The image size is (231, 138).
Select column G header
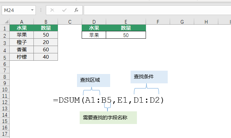click(x=182, y=22)
